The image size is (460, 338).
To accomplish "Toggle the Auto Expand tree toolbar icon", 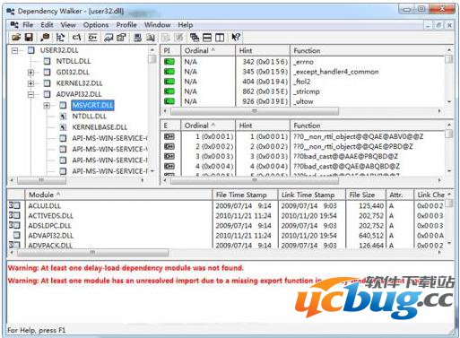I will 60,38.
